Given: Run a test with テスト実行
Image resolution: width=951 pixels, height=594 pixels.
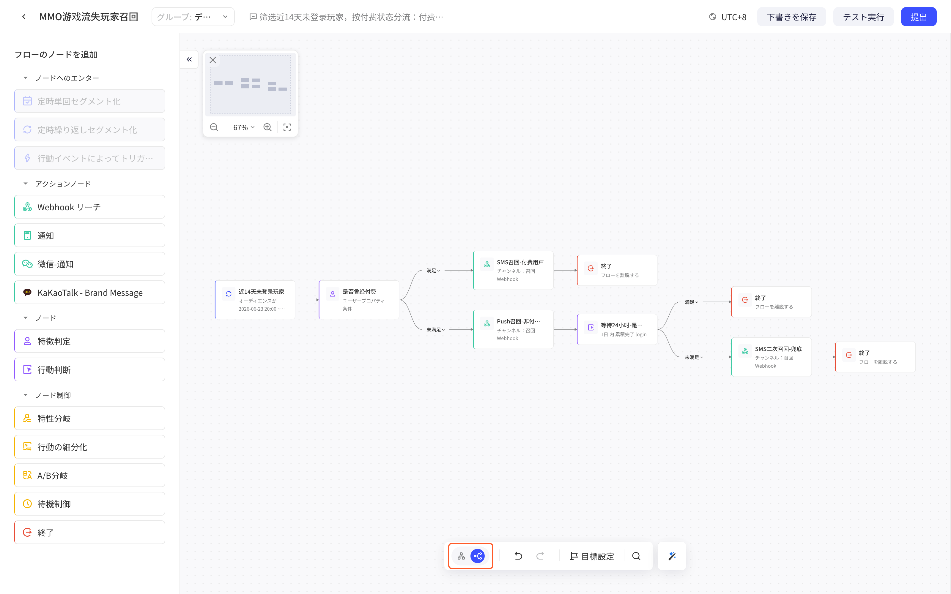Looking at the screenshot, I should point(863,17).
